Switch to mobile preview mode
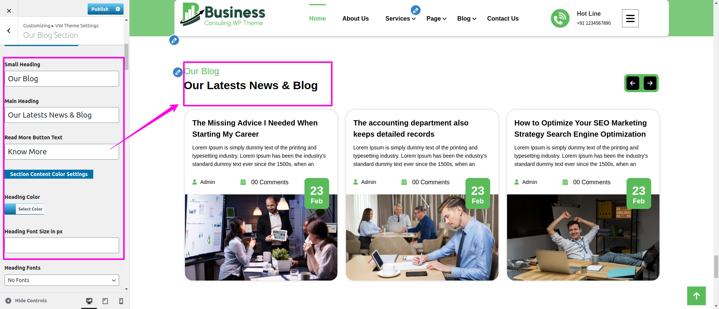The height and width of the screenshot is (309, 719). 121,301
